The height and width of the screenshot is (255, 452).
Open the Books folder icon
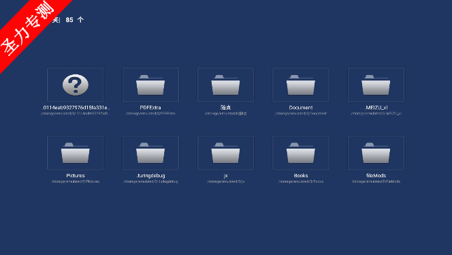coord(301,153)
